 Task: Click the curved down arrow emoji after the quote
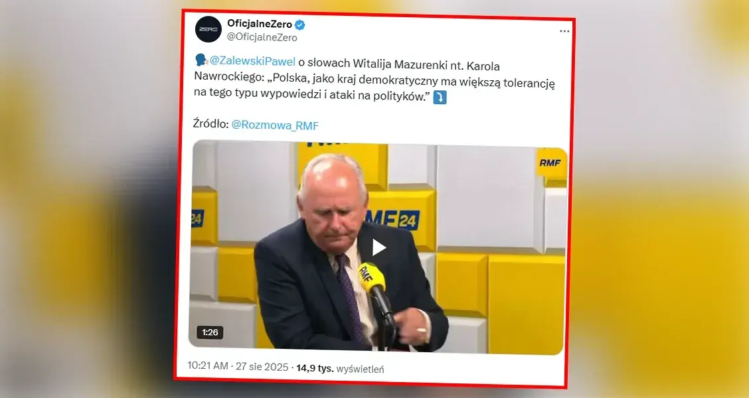(x=440, y=98)
